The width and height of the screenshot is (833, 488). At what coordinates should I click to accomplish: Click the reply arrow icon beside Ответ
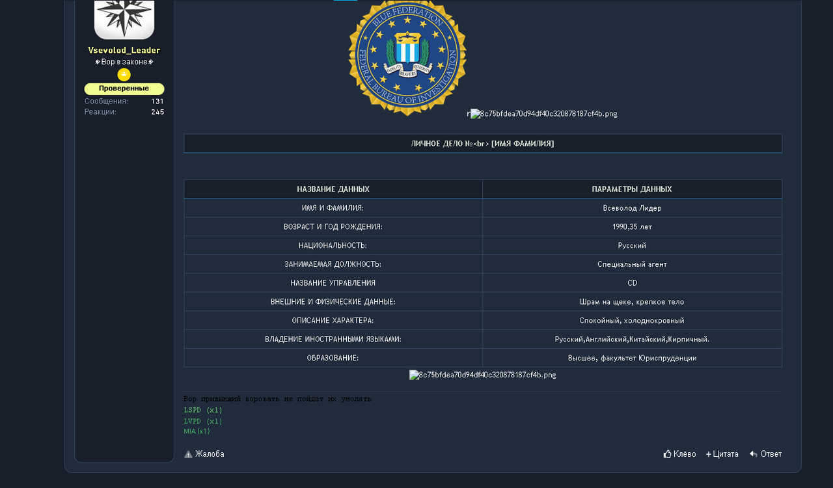[754, 454]
